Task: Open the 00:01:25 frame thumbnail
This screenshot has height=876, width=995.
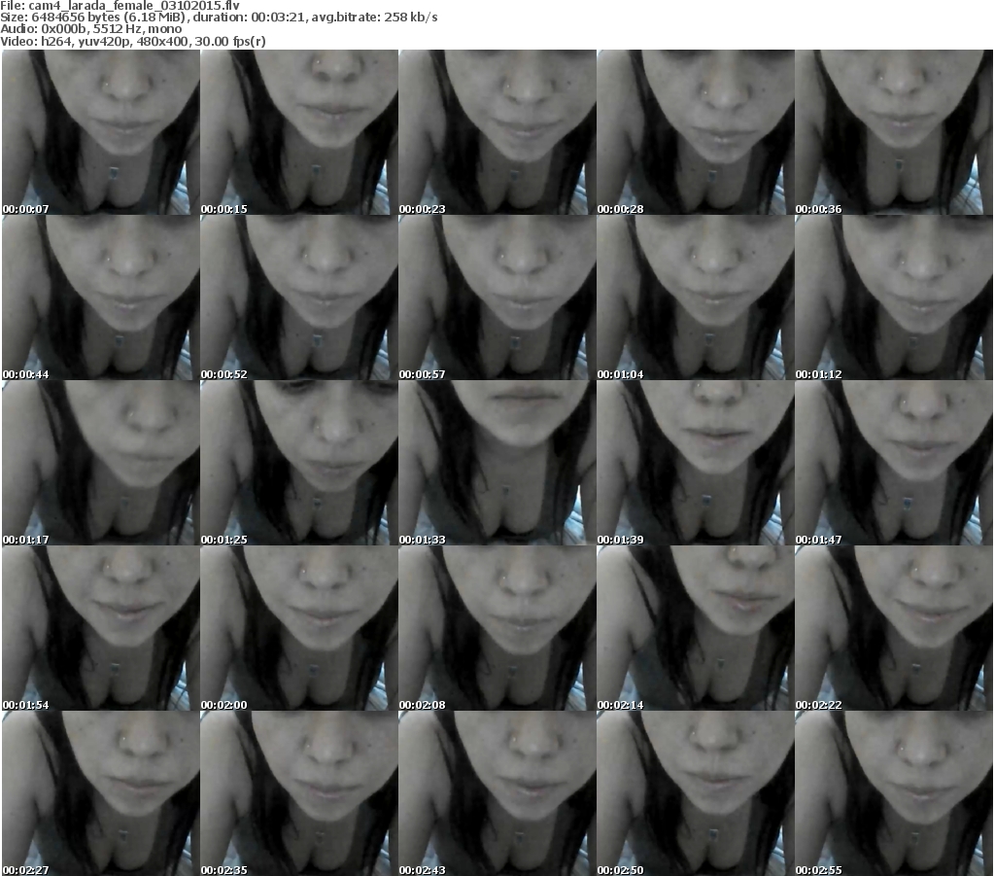Action: click(299, 463)
